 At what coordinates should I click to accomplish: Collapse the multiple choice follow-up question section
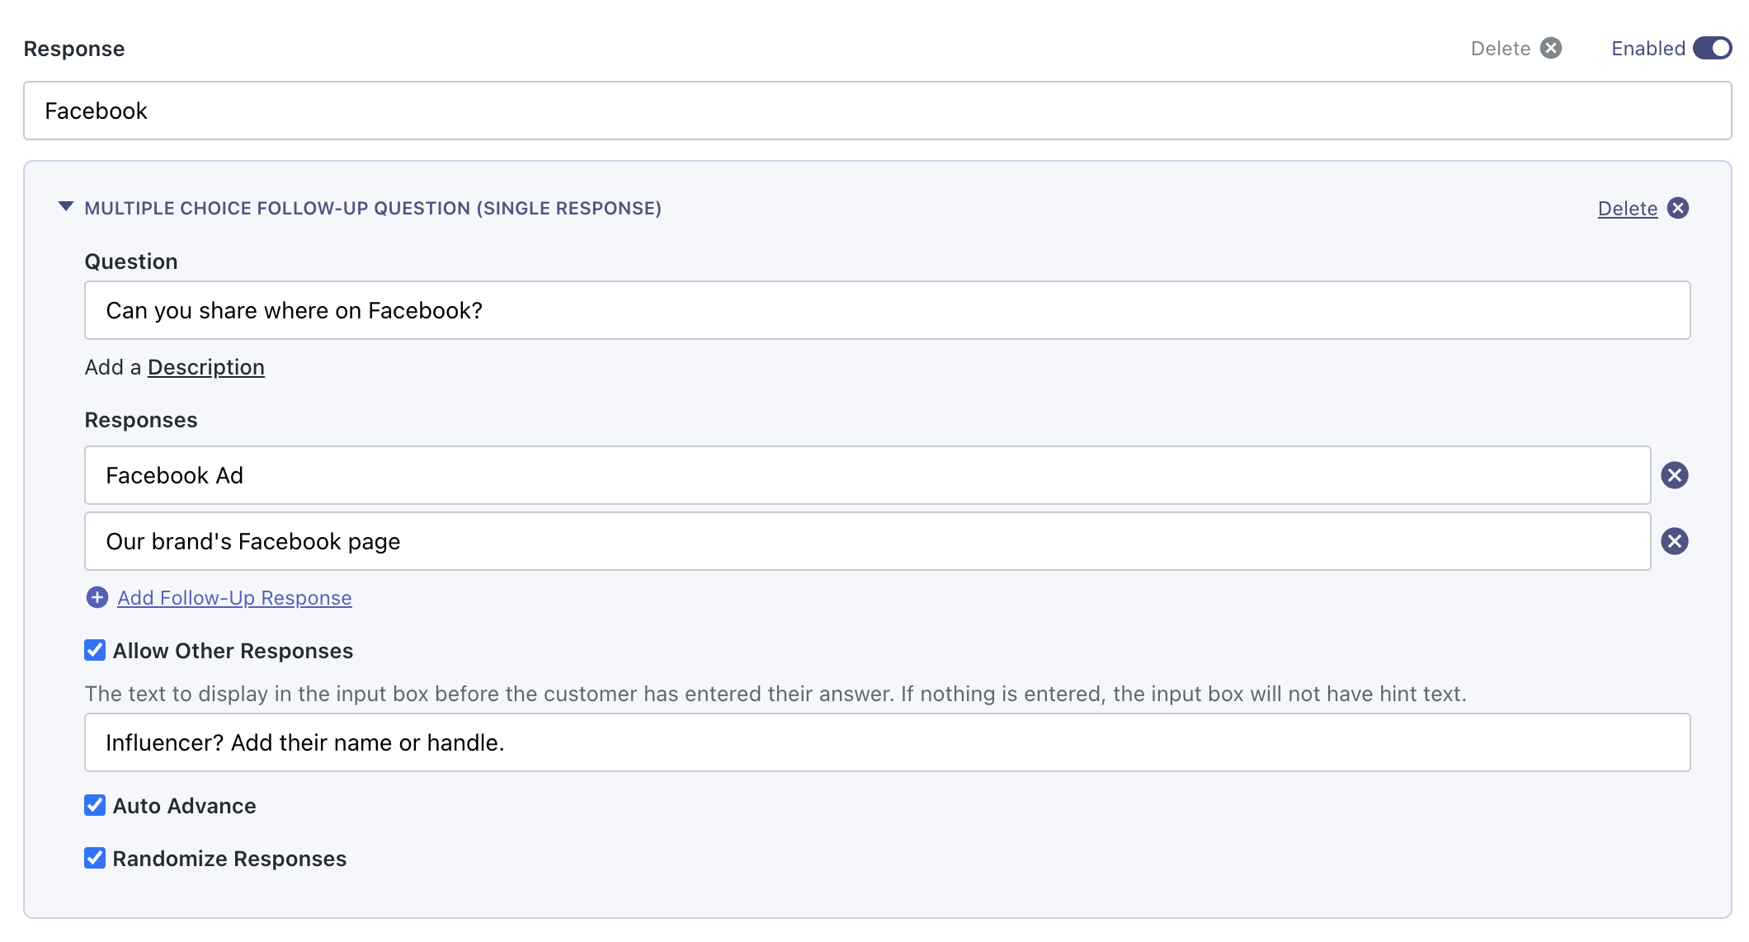pos(66,207)
